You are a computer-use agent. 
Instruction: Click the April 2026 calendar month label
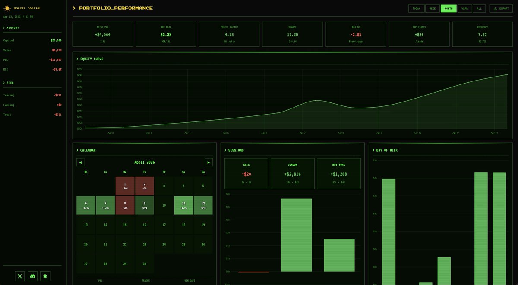click(145, 162)
